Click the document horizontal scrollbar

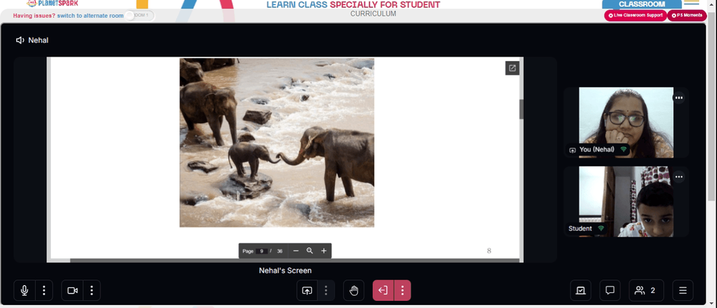[295, 261]
